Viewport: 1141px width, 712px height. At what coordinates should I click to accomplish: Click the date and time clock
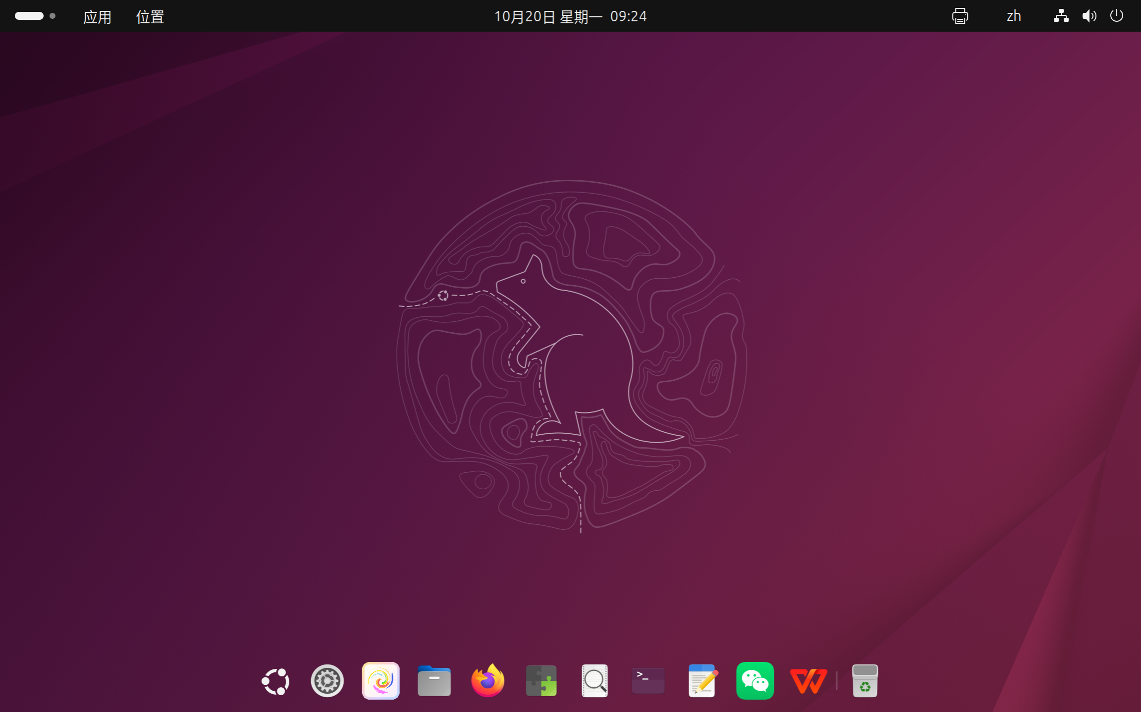(x=570, y=16)
